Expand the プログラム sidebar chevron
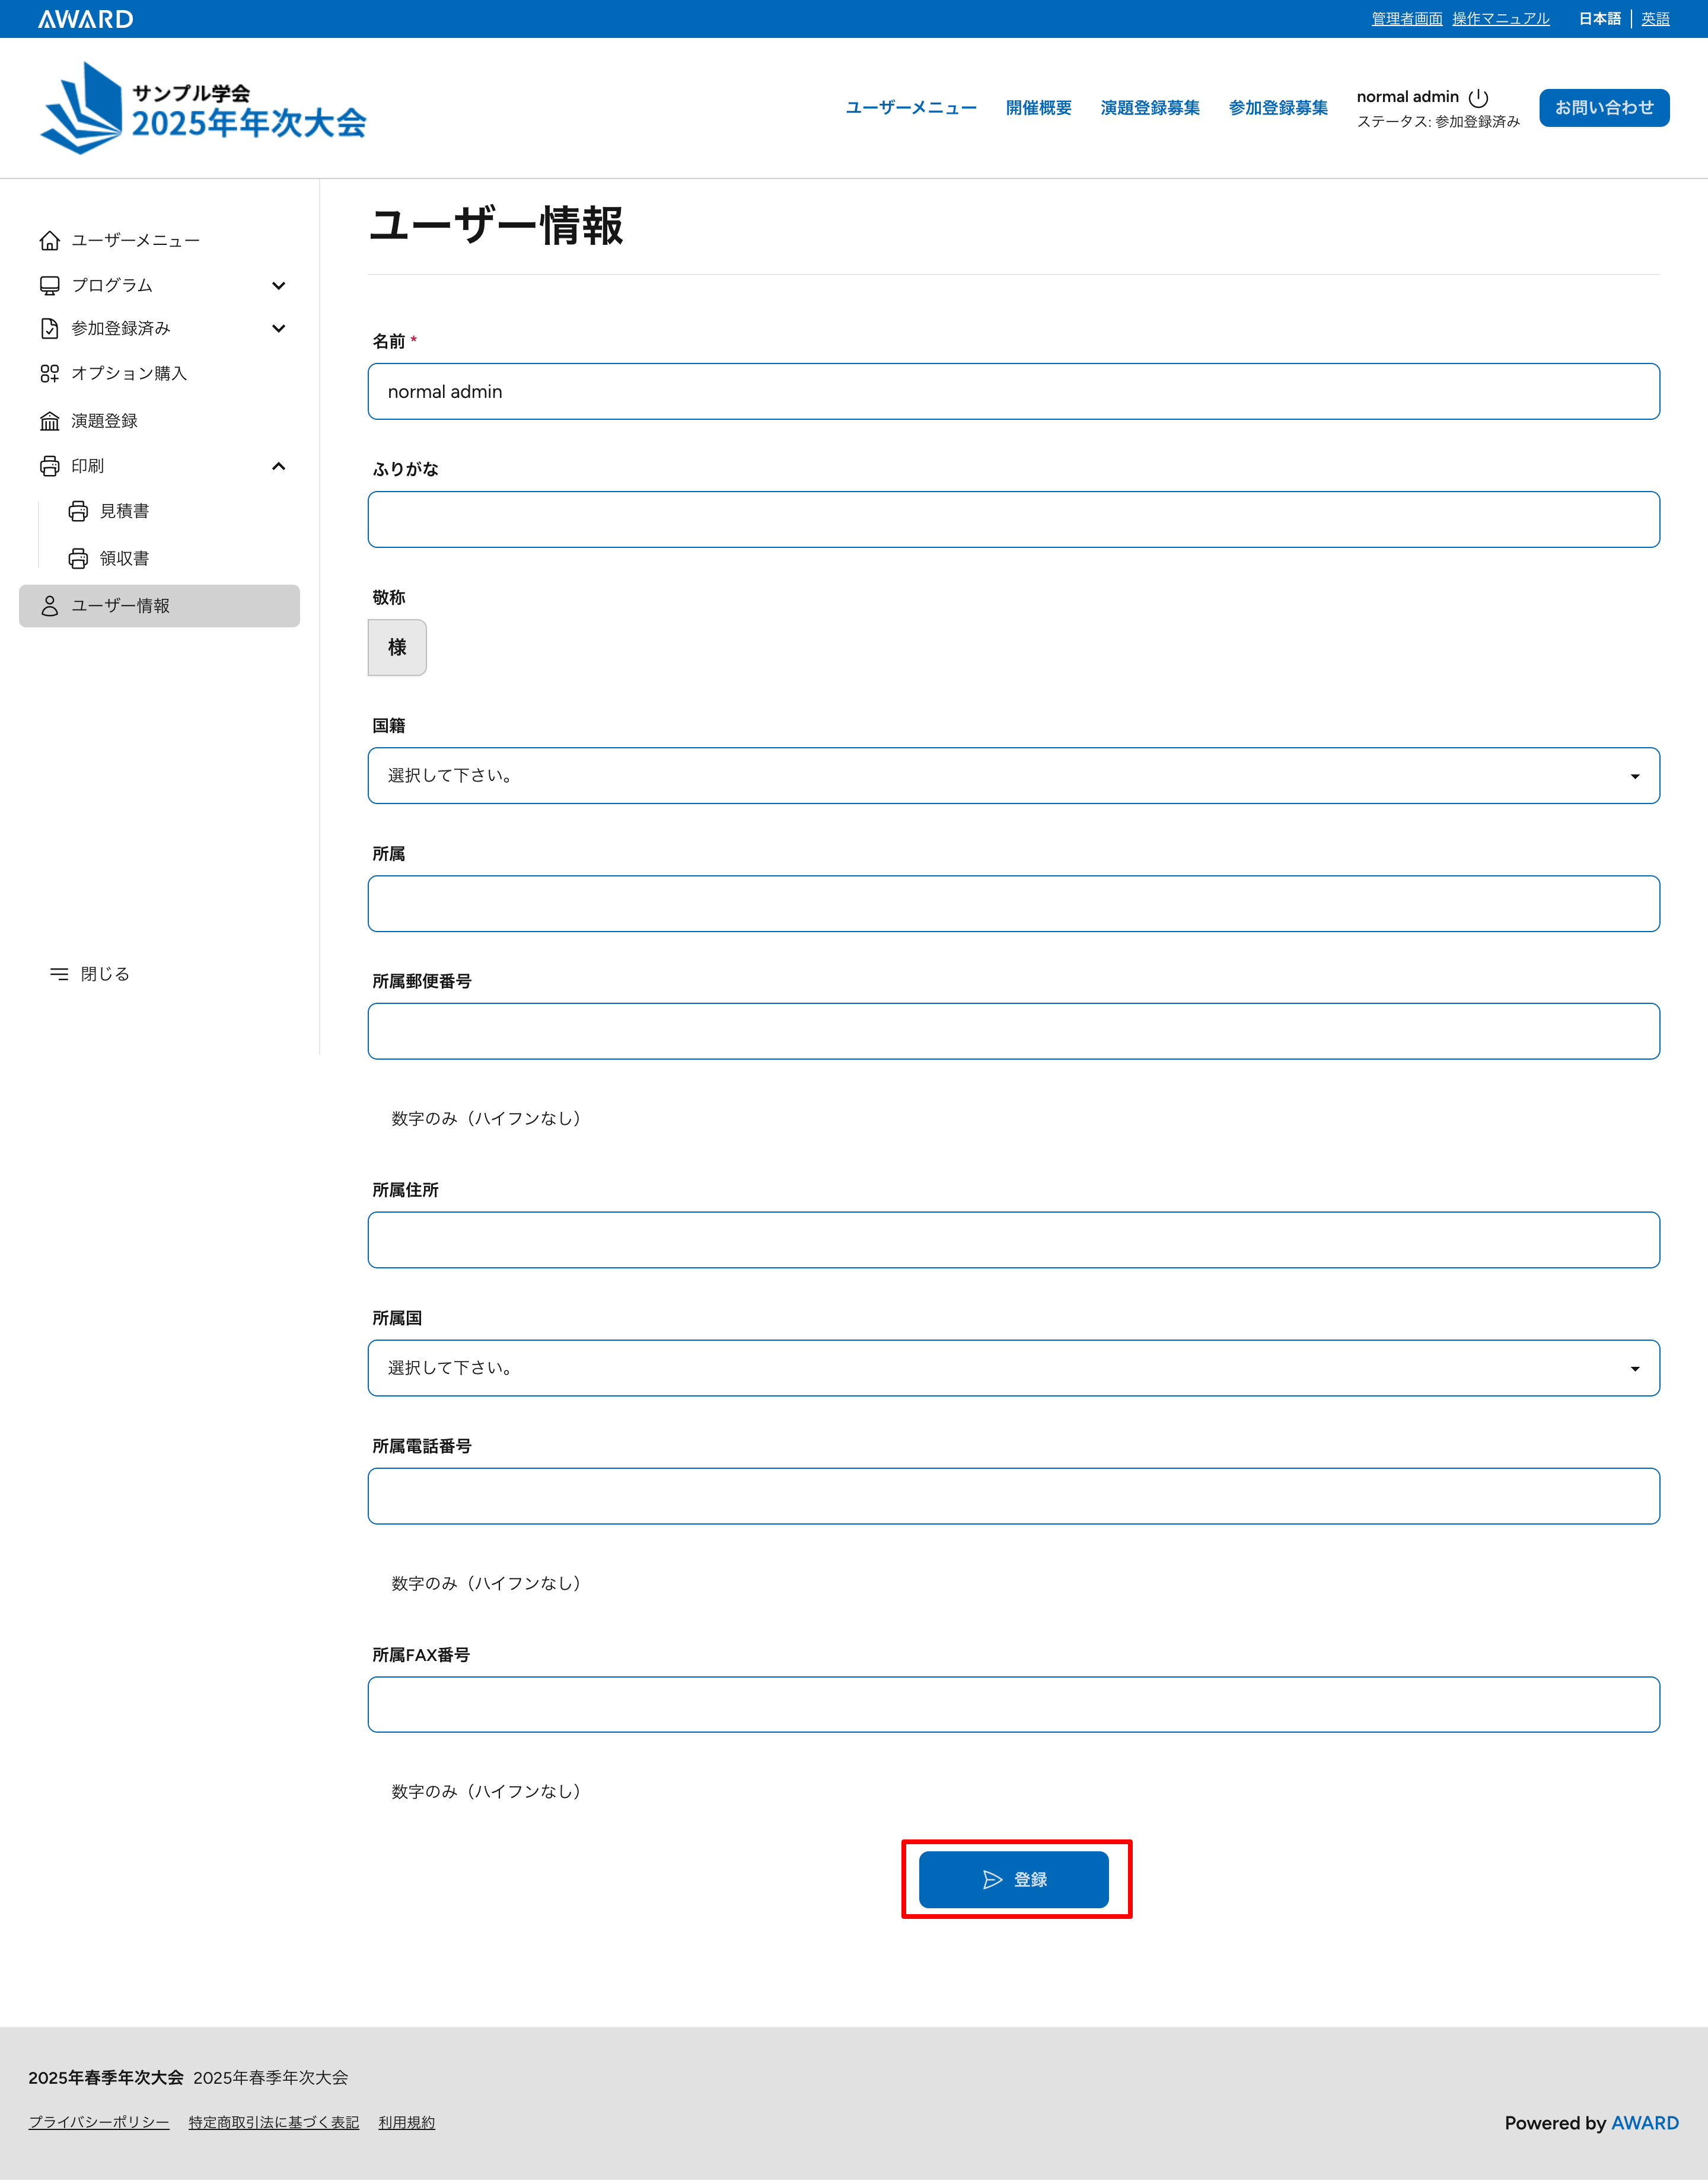The image size is (1708, 2181). coord(279,286)
